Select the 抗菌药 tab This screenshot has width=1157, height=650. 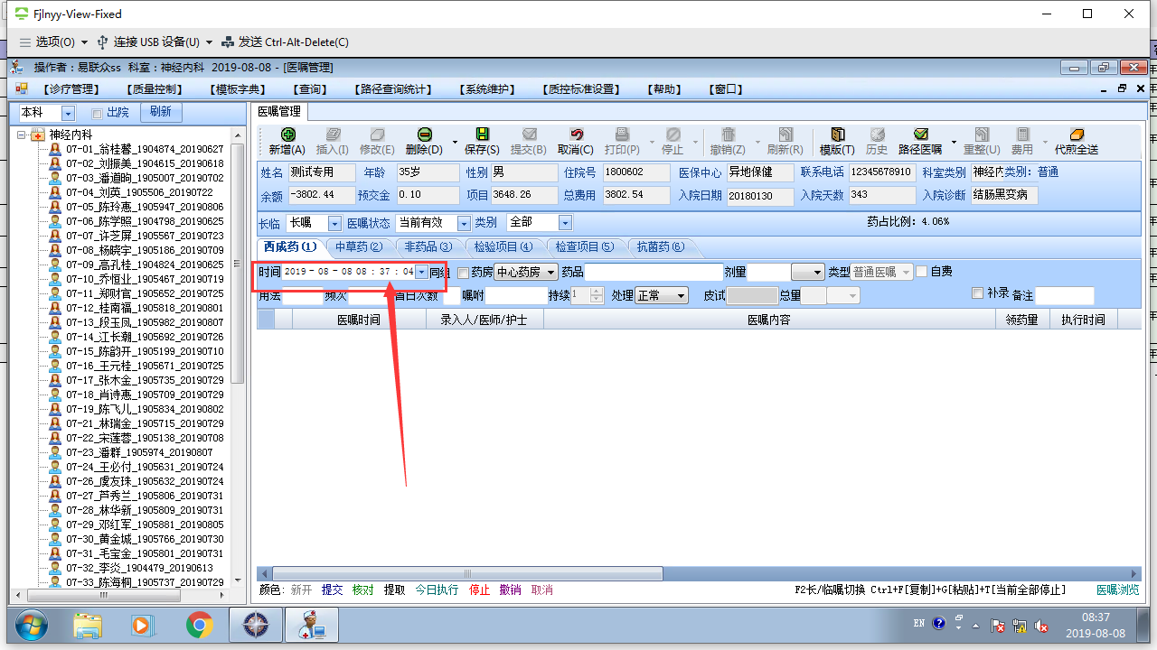click(x=660, y=246)
